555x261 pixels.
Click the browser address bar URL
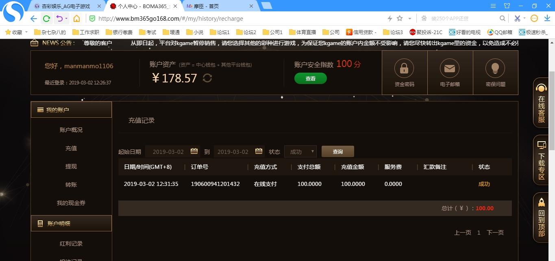point(171,19)
